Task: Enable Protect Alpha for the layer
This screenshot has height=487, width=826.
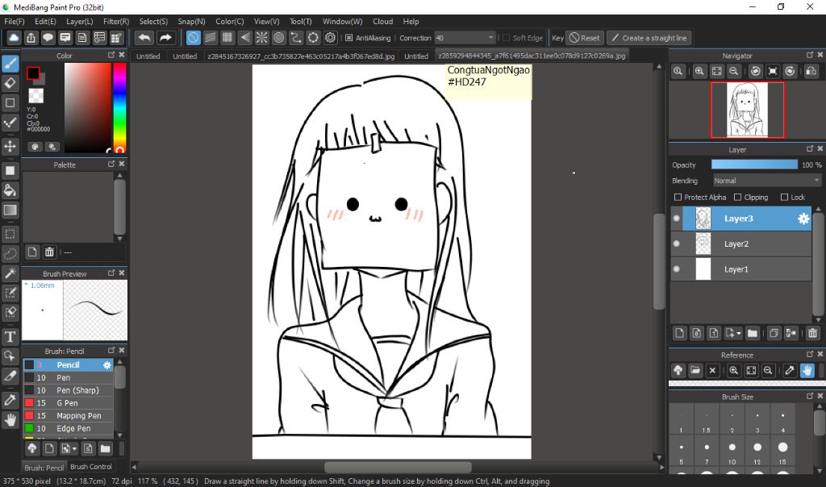Action: coord(678,197)
